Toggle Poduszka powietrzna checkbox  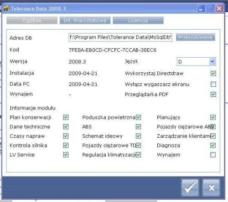pos(138,117)
